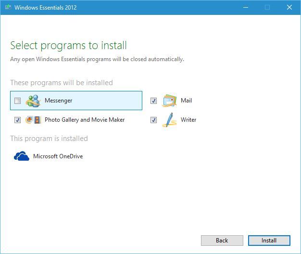Click the Photo Gallery icon
This screenshot has width=301, height=254.
click(29, 120)
